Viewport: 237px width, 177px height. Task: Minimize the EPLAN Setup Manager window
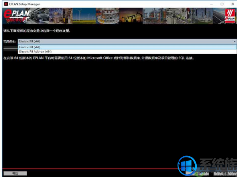[211, 4]
